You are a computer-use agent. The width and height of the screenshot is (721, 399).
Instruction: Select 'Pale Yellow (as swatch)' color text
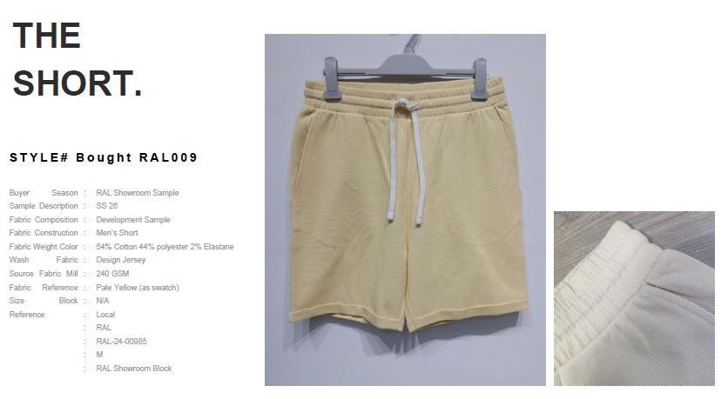137,288
